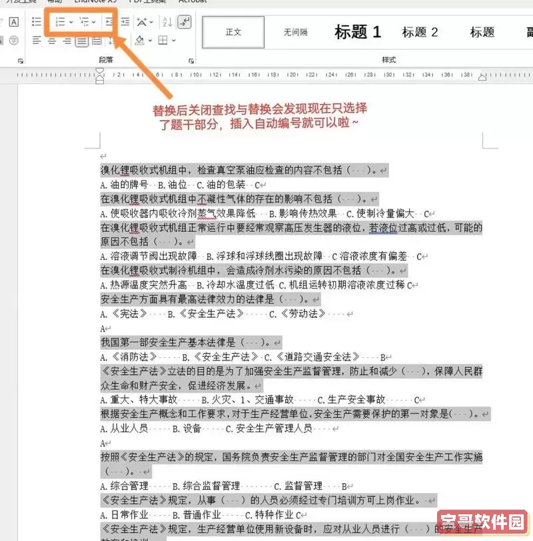
Task: Click the Multilevel List icon
Action: [x=84, y=22]
